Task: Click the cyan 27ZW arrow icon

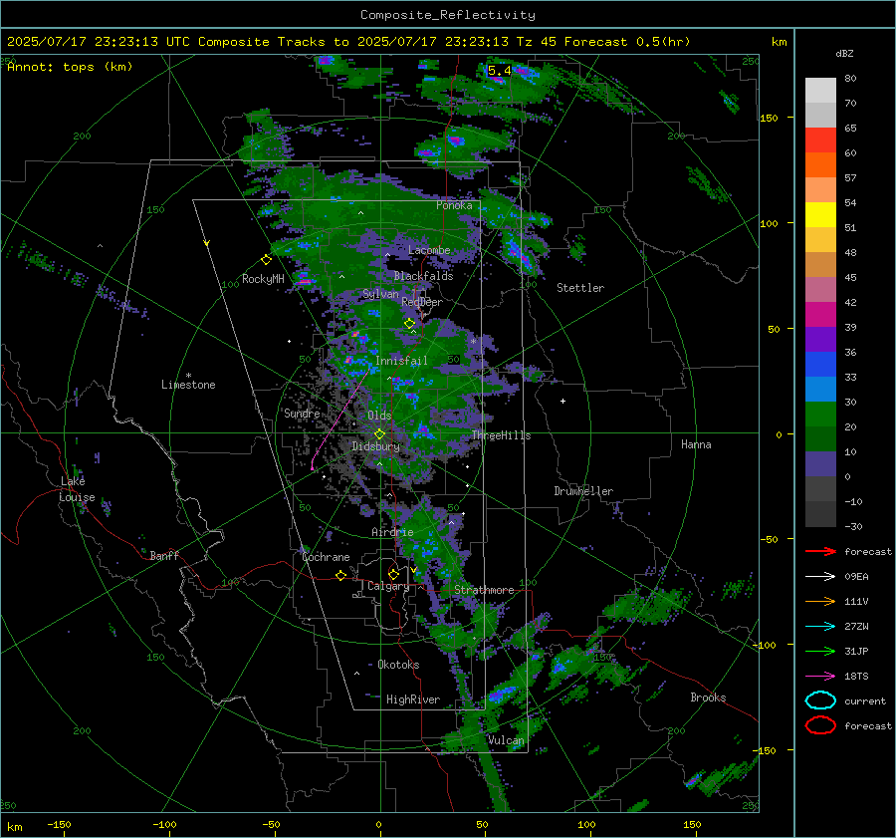Action: pos(820,627)
